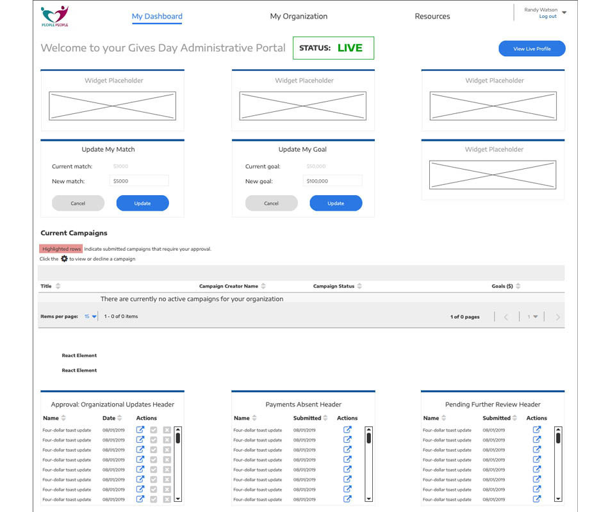Screen dimensions: 615x512
Task: Switch to My Organization tab
Action: [299, 17]
